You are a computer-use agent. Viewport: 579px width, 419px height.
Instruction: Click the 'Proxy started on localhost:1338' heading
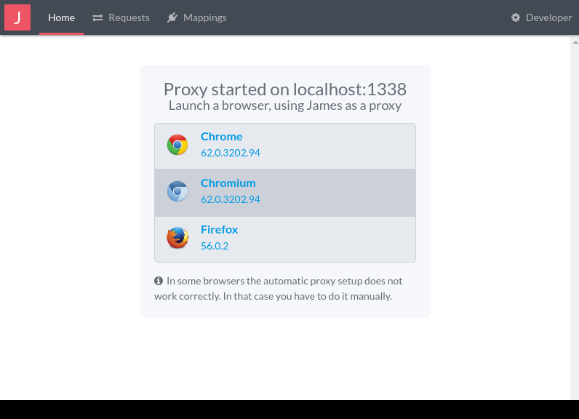pos(285,89)
